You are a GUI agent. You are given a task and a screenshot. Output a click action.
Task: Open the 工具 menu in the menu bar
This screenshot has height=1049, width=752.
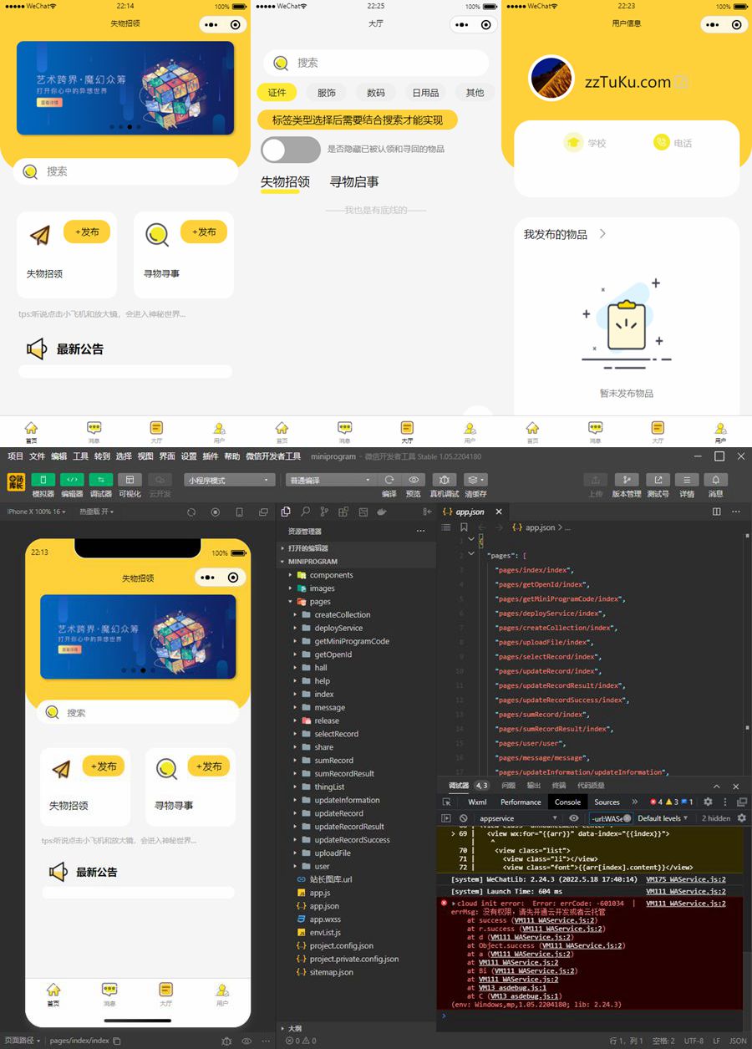coord(80,456)
